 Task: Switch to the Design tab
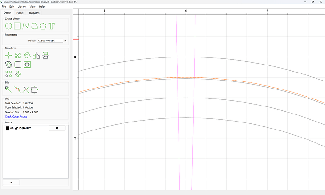click(8, 13)
